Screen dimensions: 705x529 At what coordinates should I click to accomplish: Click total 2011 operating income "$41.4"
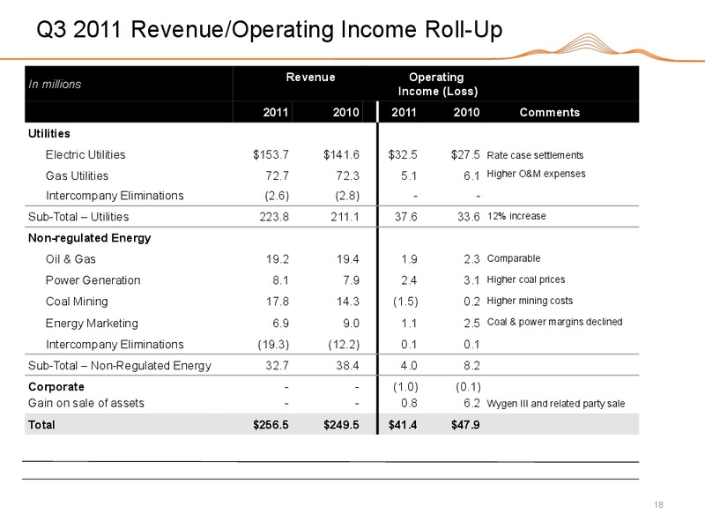pyautogui.click(x=403, y=425)
